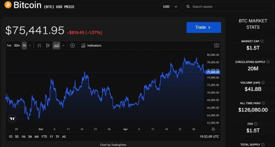This screenshot has height=147, width=275.
Task: Click the compare/add symbol plus icon
Action: [72, 46]
